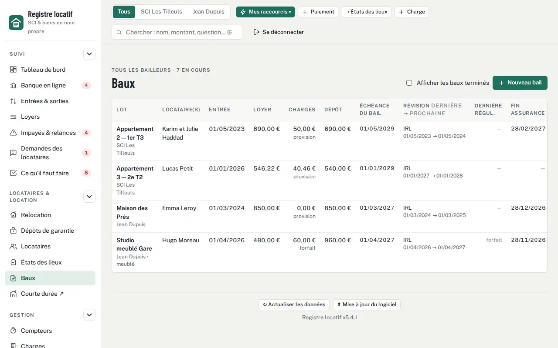Click lot name Maison des Prés
This screenshot has width=558, height=348.
(133, 212)
